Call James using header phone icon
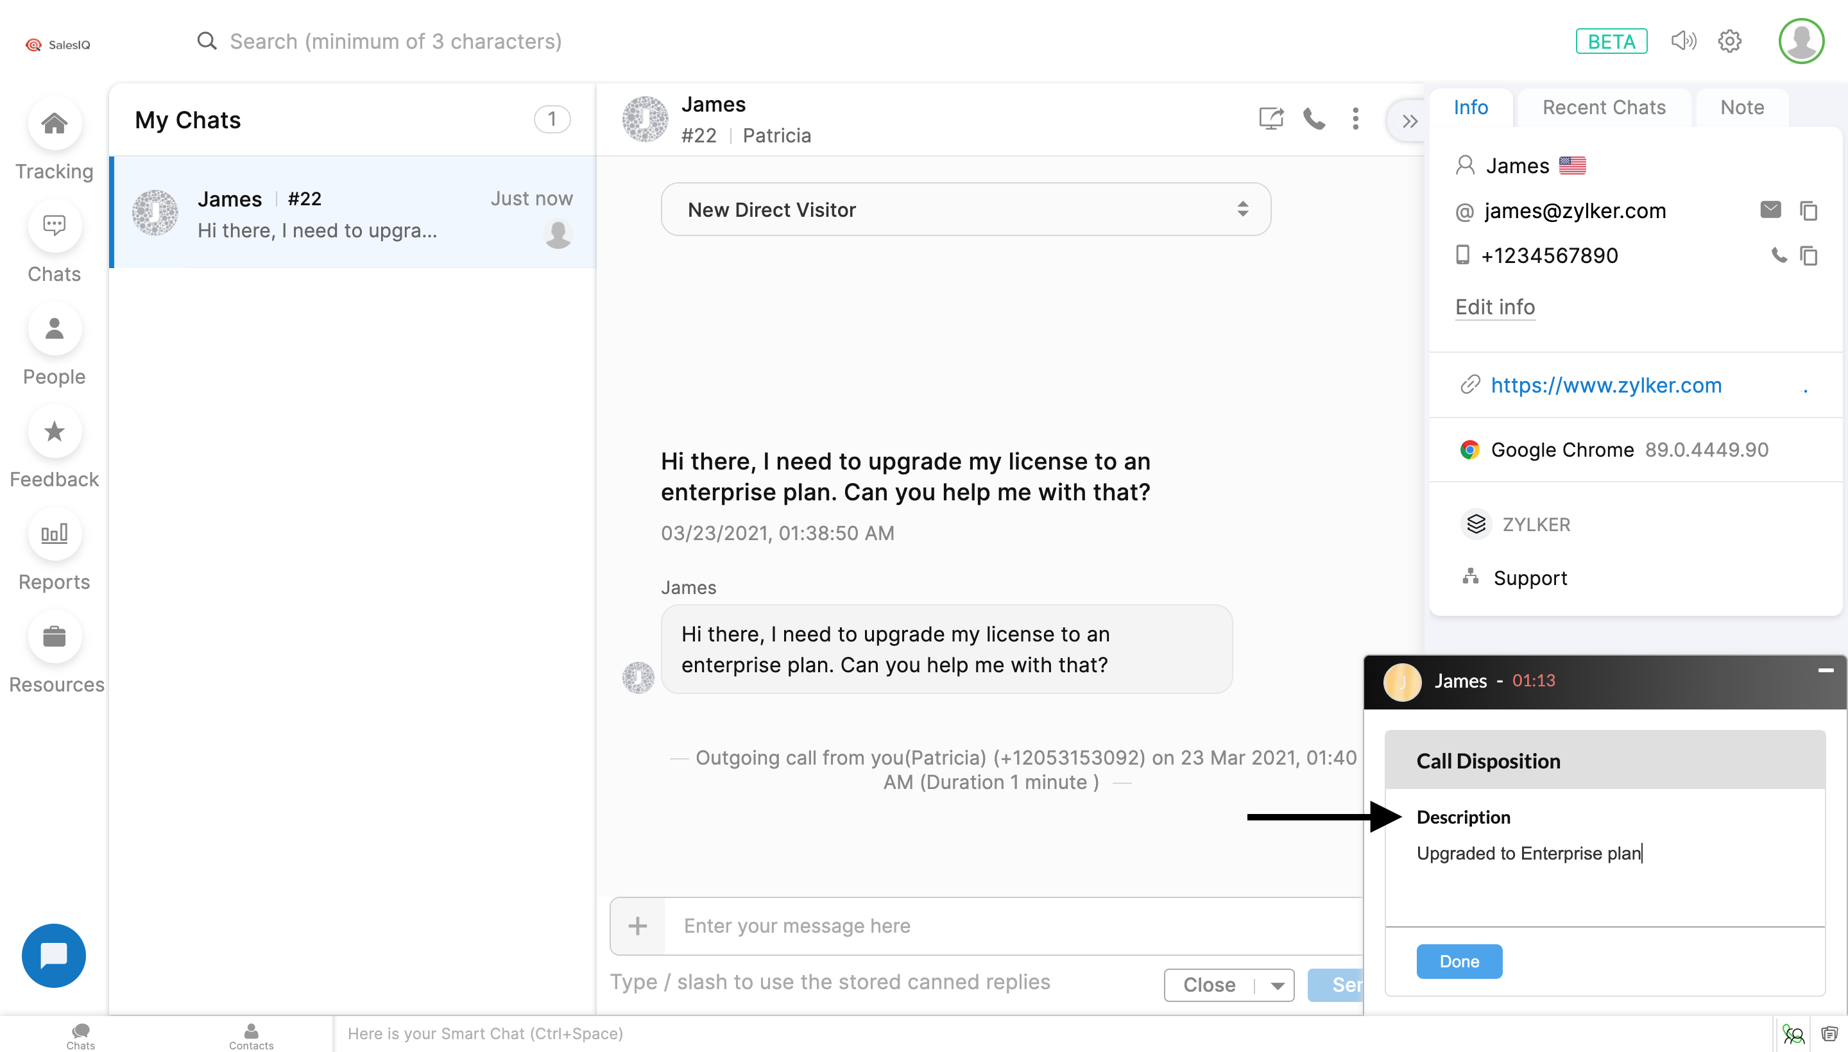The height and width of the screenshot is (1052, 1848). click(x=1314, y=119)
